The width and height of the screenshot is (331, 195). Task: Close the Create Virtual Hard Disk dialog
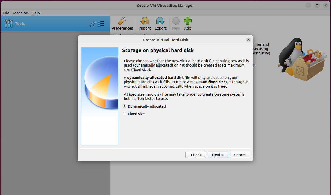click(x=249, y=40)
